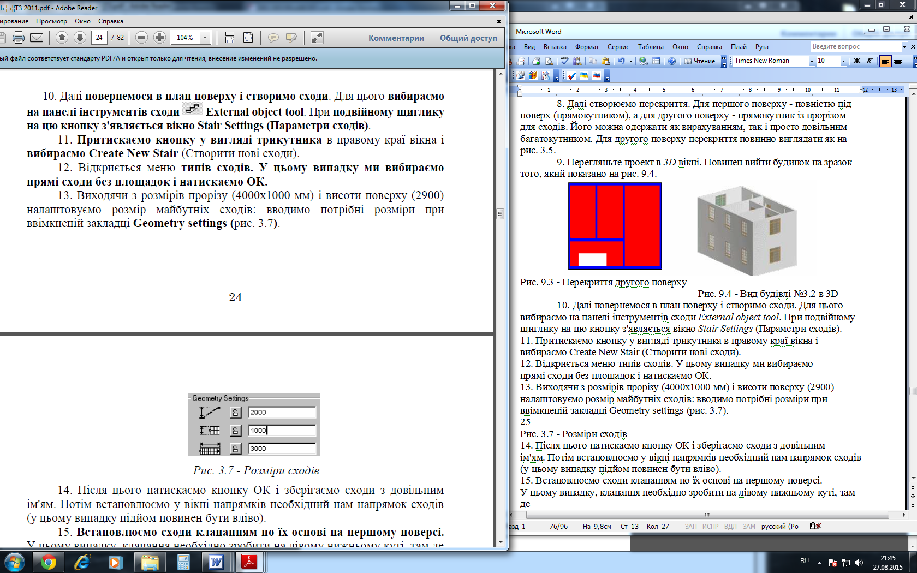Toggle ВДЛ extend selection mode

coord(730,526)
